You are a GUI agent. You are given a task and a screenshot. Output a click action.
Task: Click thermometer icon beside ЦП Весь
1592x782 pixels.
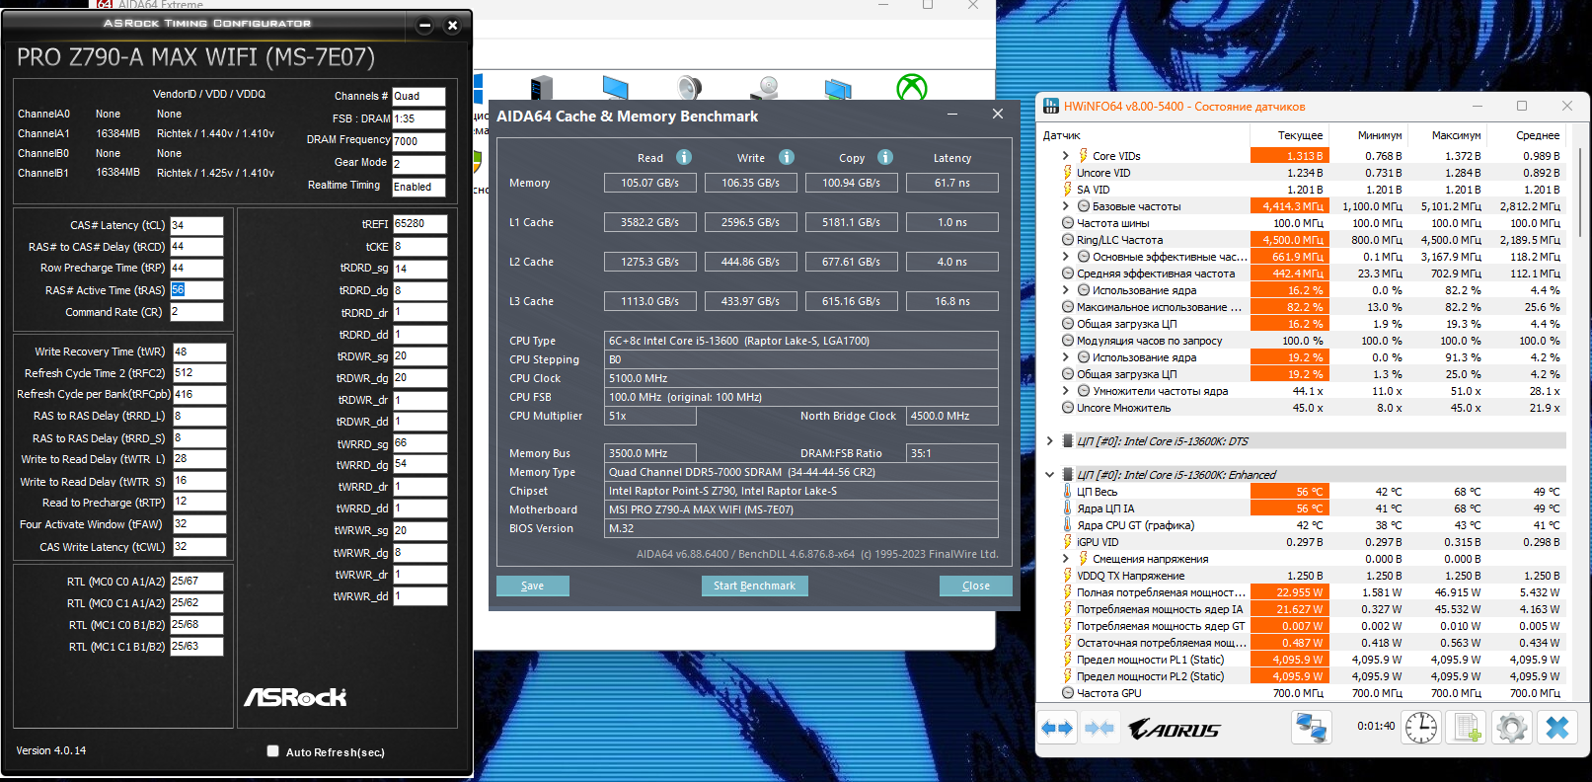pyautogui.click(x=1067, y=492)
